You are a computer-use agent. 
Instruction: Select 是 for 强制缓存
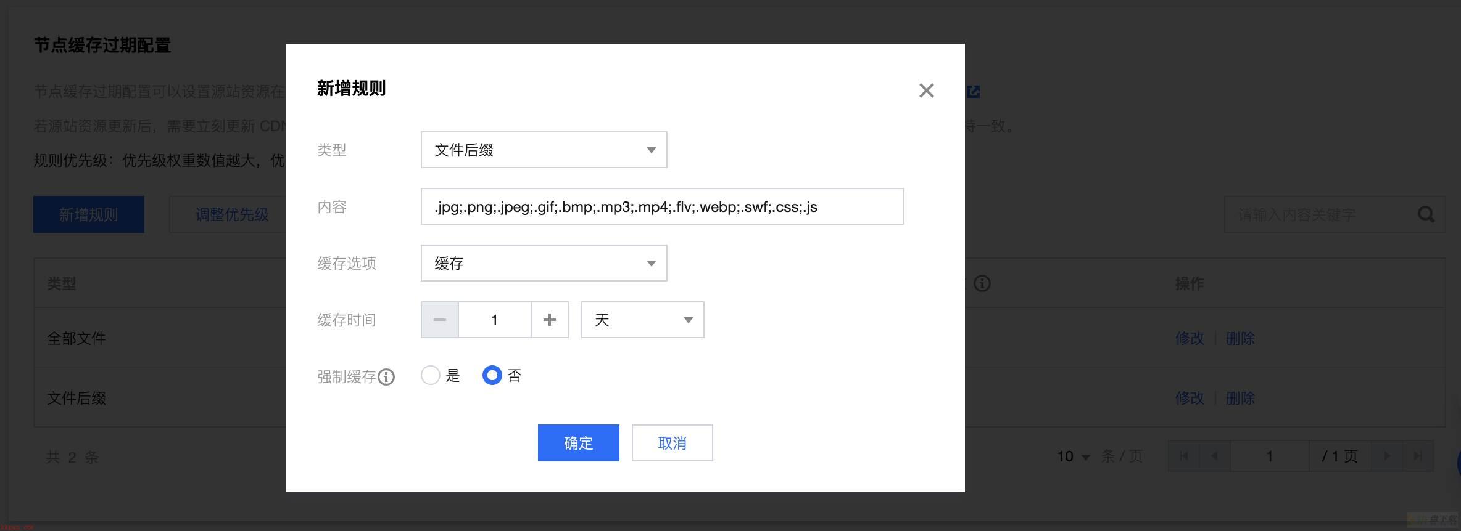pos(430,375)
